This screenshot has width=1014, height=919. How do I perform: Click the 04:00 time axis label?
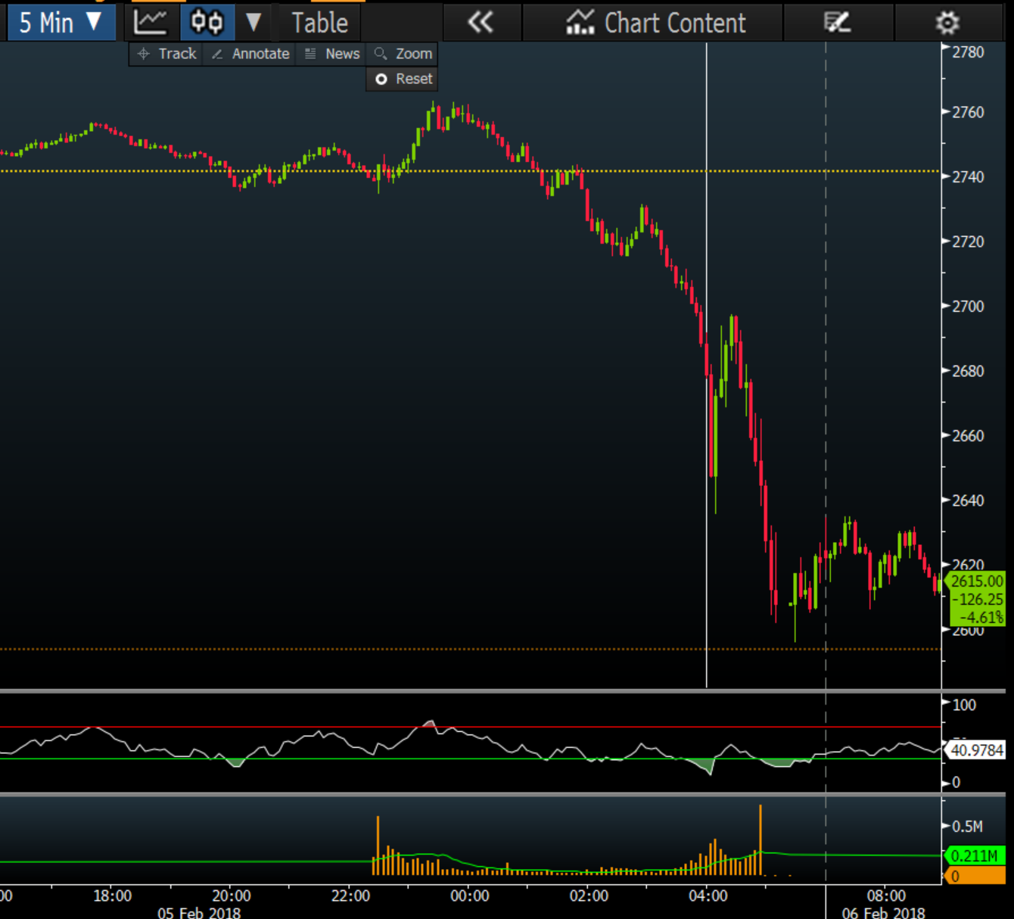coord(708,896)
